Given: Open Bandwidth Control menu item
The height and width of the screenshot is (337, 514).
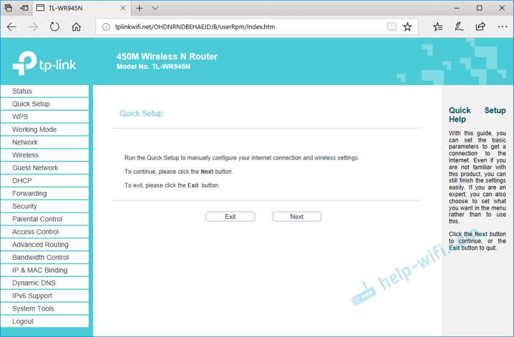Looking at the screenshot, I should click(x=45, y=257).
